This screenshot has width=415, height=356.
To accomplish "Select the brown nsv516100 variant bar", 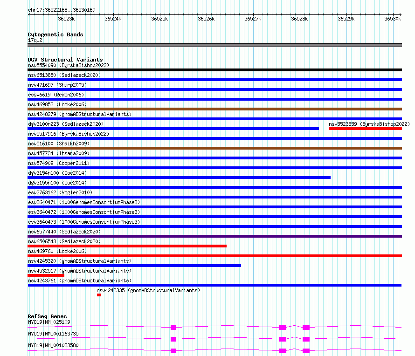I will [x=214, y=148].
